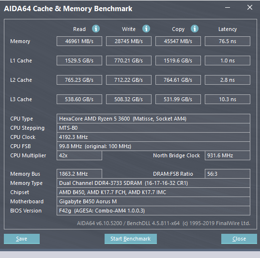Minimize the AIDA64 benchmark window

[228, 7]
